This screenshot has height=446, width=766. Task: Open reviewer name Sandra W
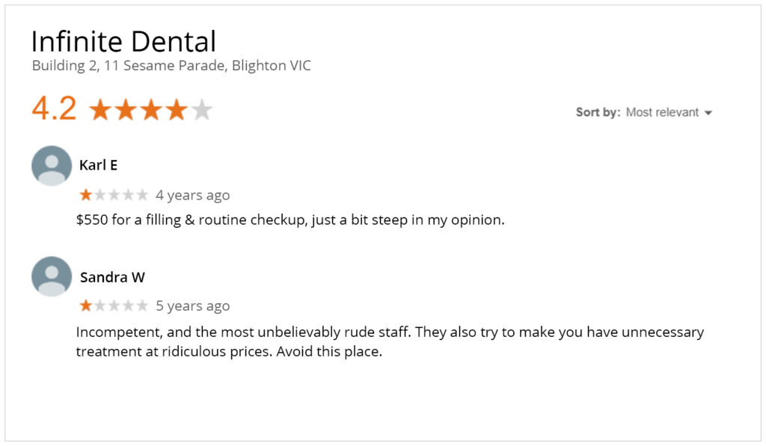[112, 277]
